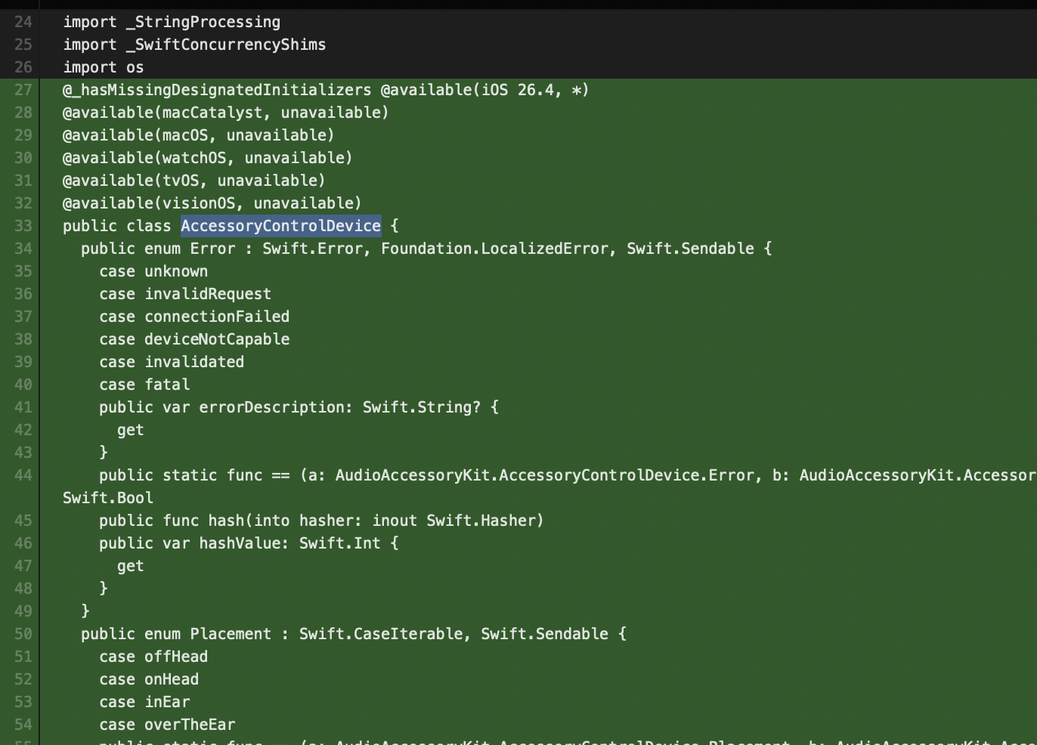The width and height of the screenshot is (1037, 745).
Task: Click line number 50 in the gutter
Action: [23, 634]
